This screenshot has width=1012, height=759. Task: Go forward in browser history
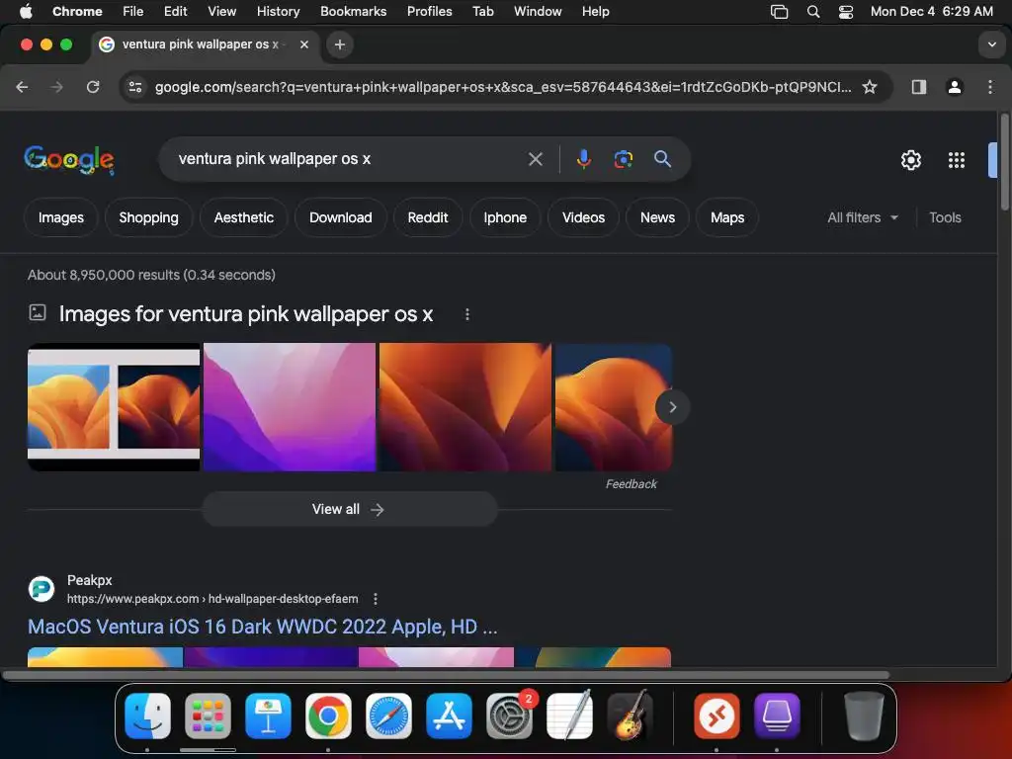click(x=56, y=87)
